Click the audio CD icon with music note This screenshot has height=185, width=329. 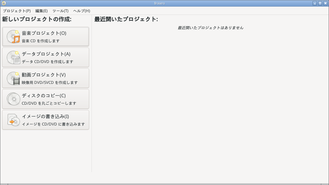point(13,37)
